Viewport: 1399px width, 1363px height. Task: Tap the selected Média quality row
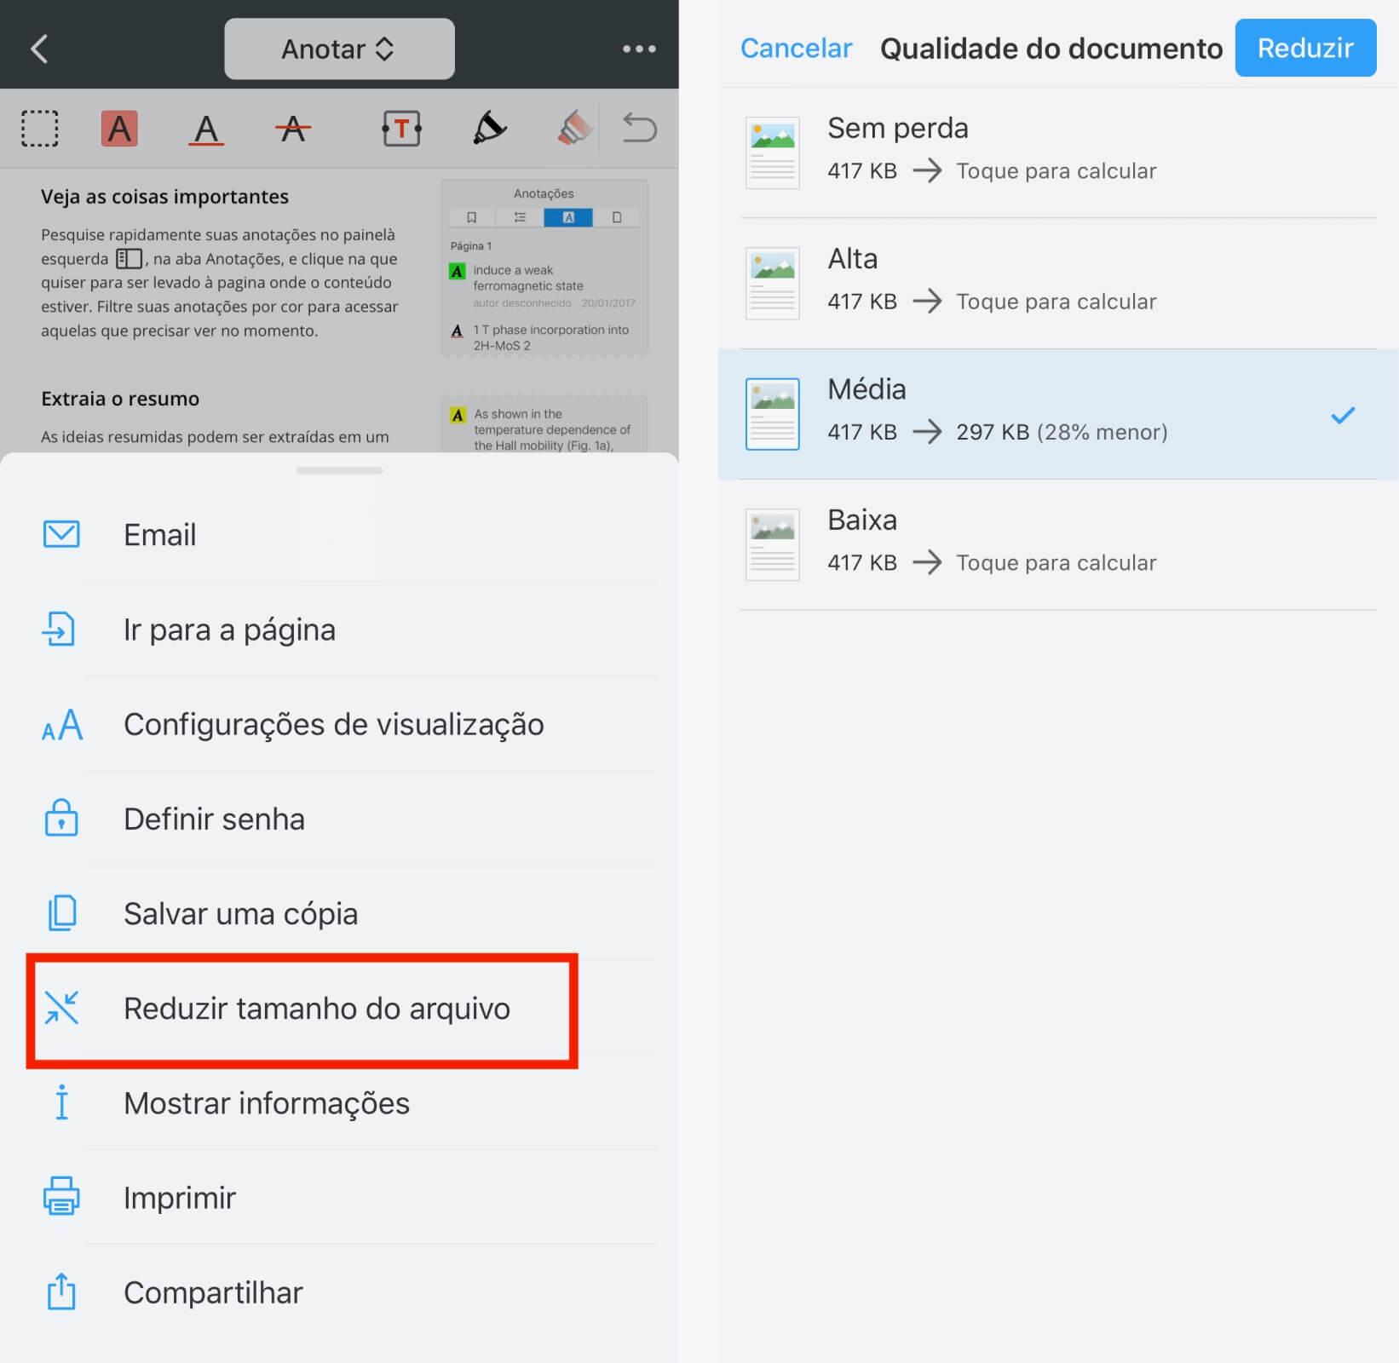point(1057,414)
